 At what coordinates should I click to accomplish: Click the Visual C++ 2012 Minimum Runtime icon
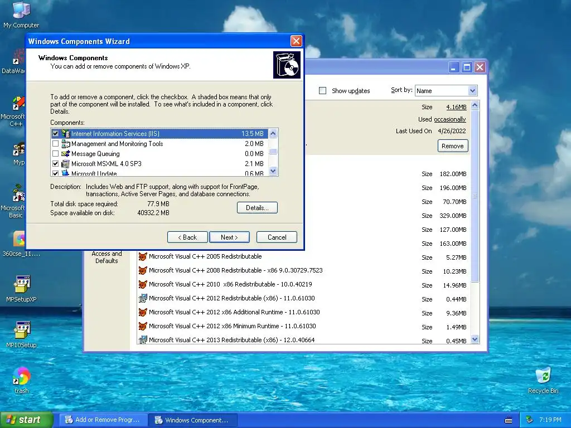coord(143,326)
